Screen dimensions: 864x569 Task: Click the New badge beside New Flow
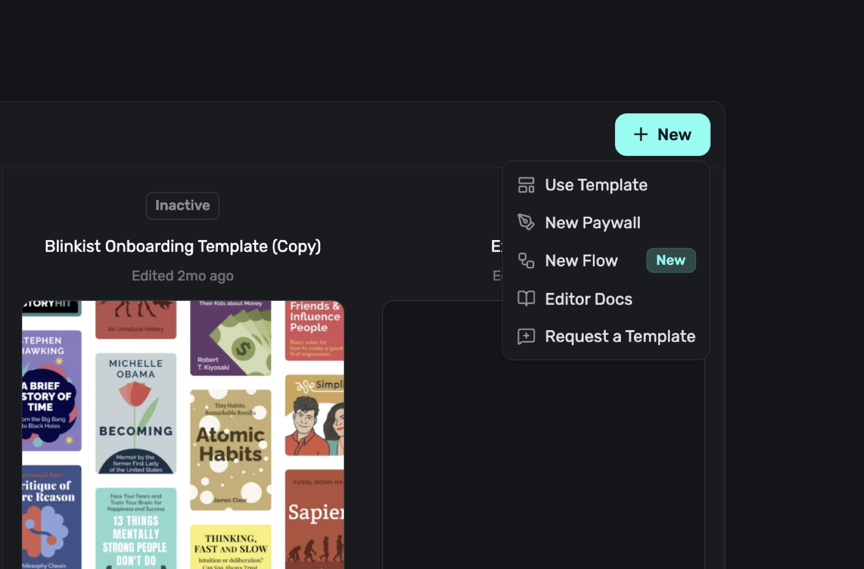tap(671, 260)
